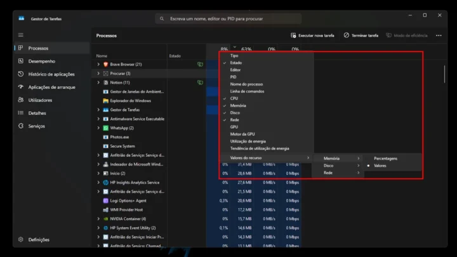Screen dimensions: 457x257
Task: Expand the Notion process group
Action: click(98, 82)
